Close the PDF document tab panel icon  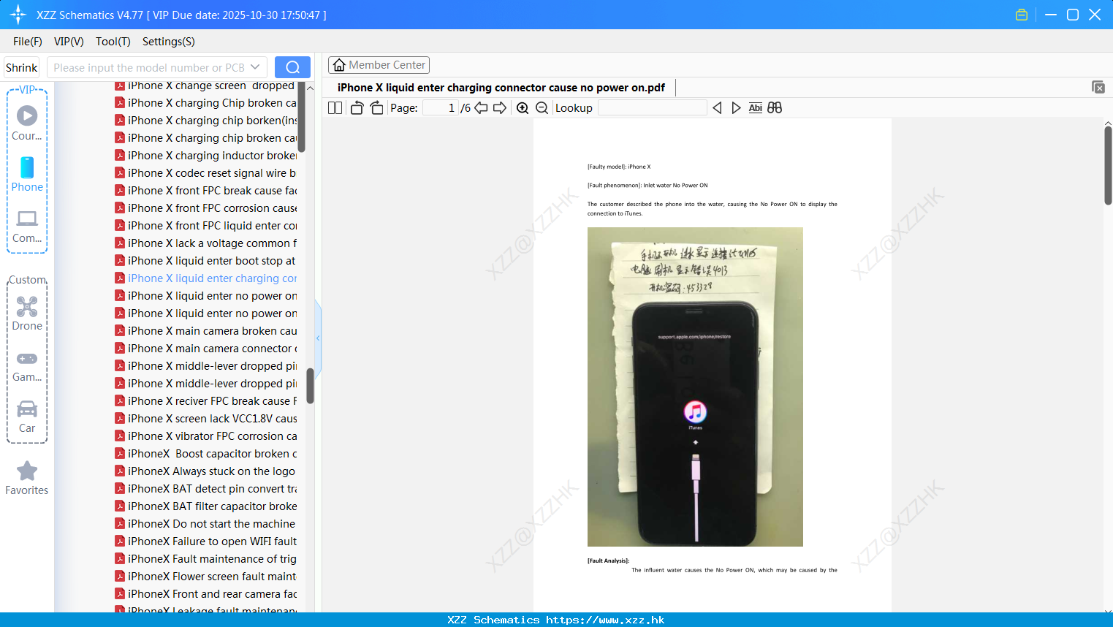coord(1098,87)
